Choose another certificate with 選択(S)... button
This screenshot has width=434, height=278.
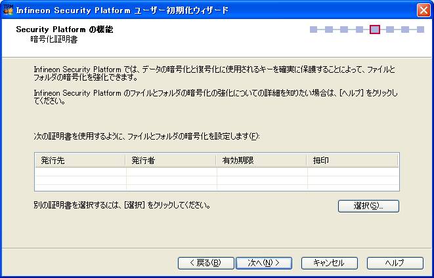[368, 206]
